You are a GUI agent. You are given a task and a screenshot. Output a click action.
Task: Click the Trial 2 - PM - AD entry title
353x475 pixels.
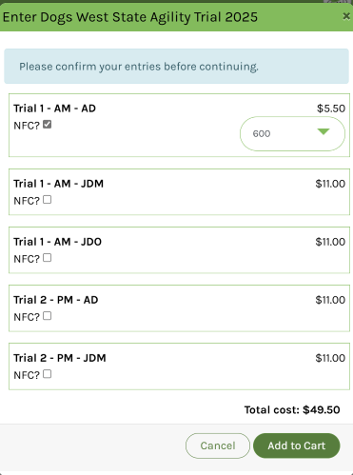[x=56, y=300]
